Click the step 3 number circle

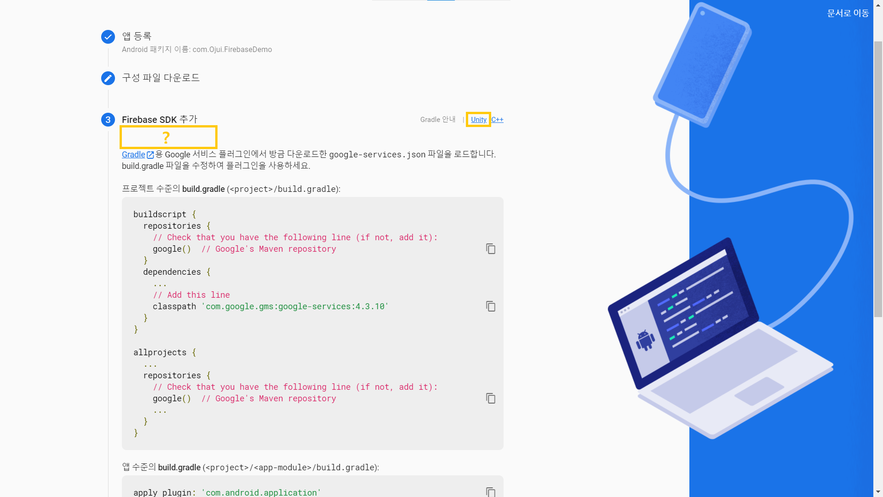108,120
